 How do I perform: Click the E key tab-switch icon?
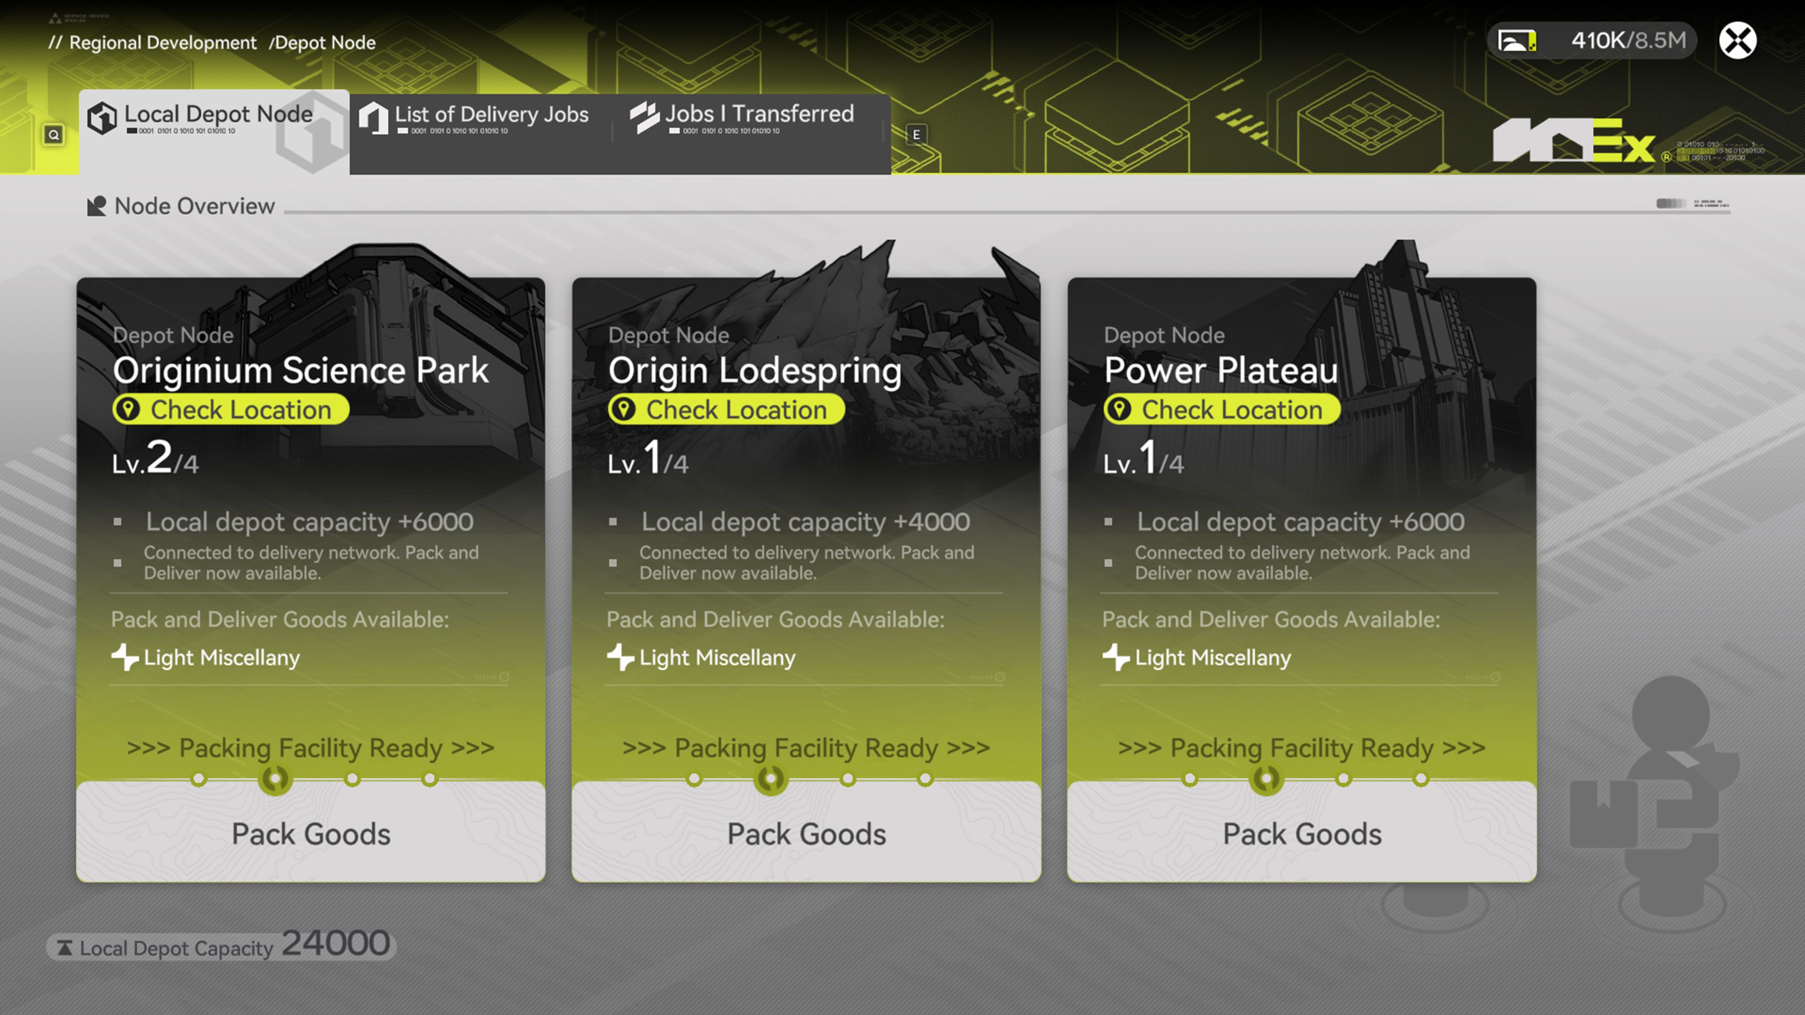916,134
